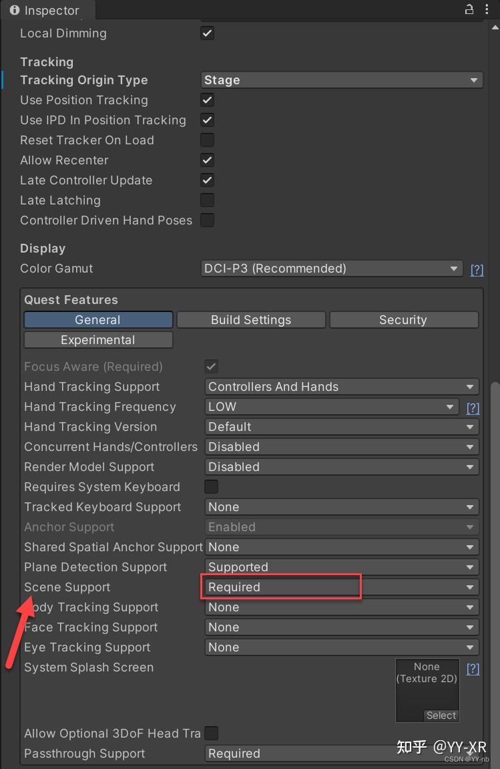The height and width of the screenshot is (769, 500).
Task: Open the Security tab
Action: tap(403, 319)
